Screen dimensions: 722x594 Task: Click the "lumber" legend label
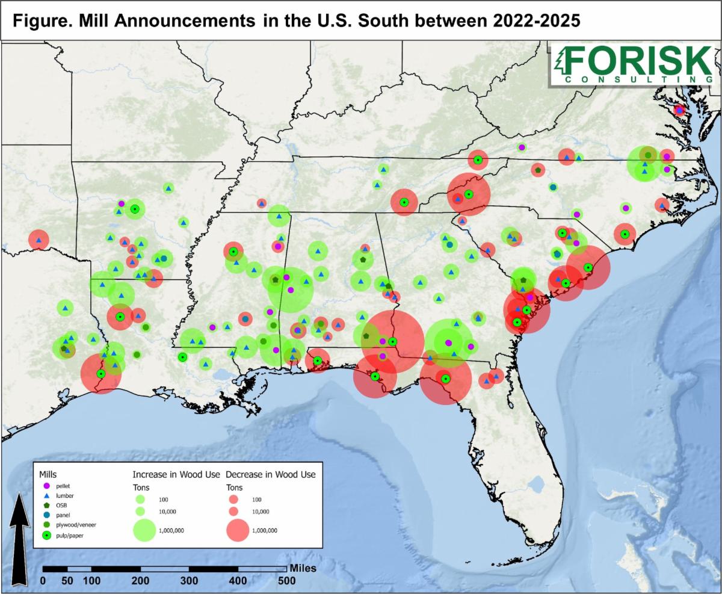(64, 495)
